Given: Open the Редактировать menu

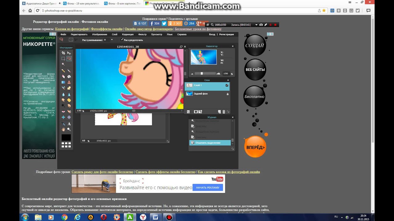Looking at the screenshot, I should click(79, 34).
